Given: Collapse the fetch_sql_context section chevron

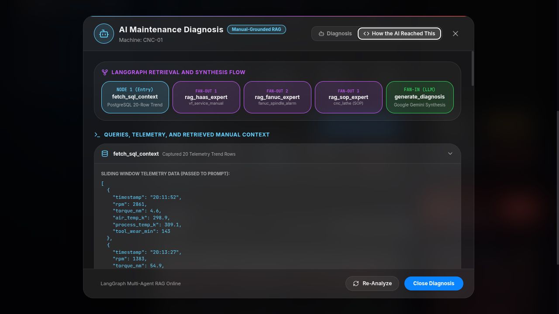Looking at the screenshot, I should (450, 154).
